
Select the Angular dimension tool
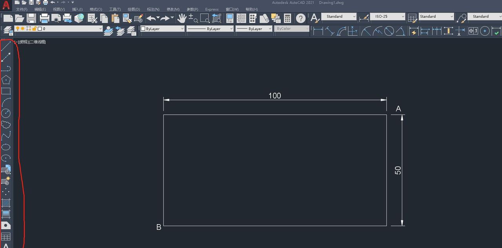click(400, 31)
